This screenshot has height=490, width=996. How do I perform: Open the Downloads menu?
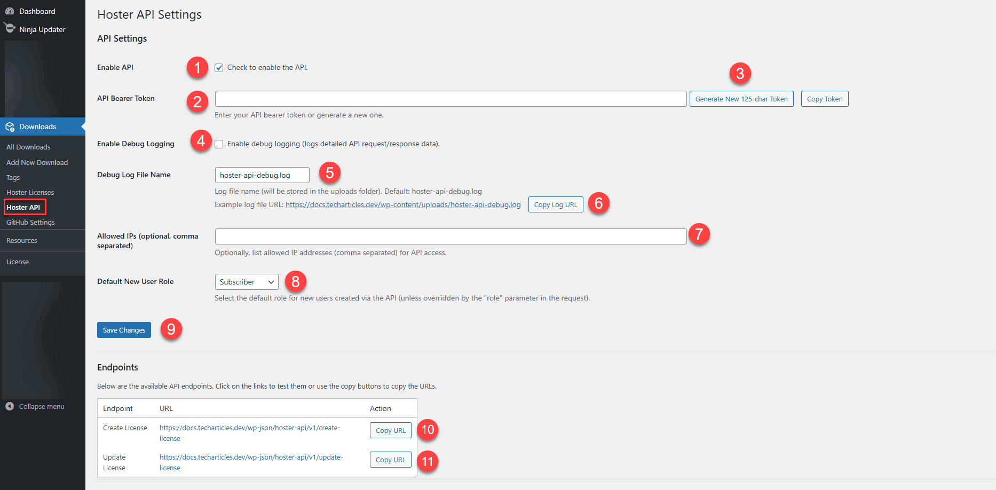(43, 127)
